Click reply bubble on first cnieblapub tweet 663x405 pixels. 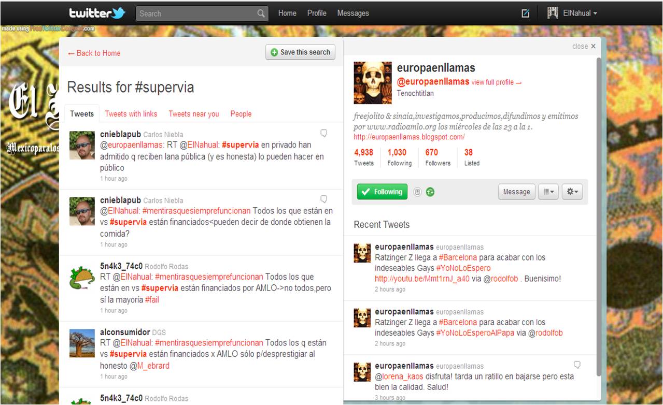[x=324, y=134]
